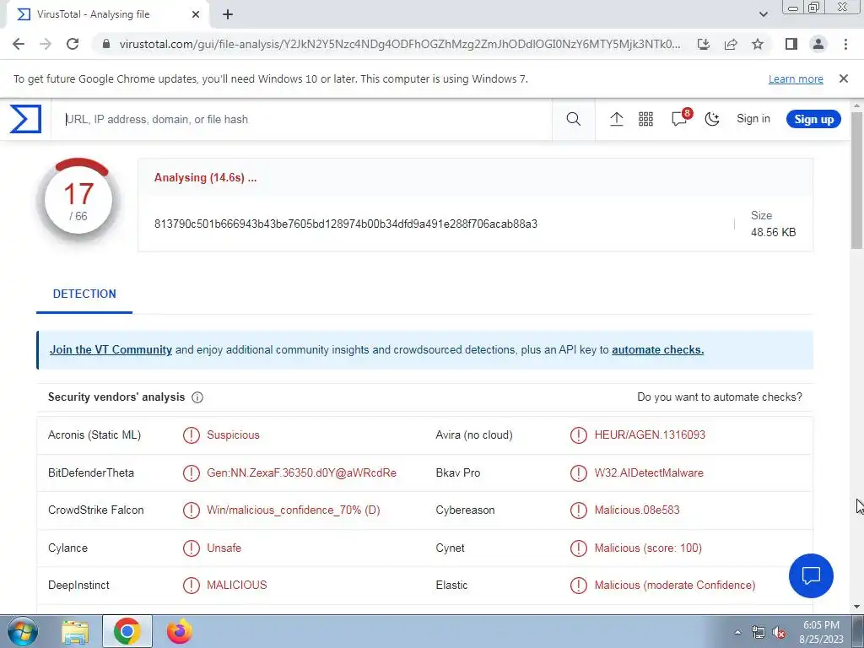This screenshot has width=864, height=648.
Task: Open the Chrome three-dot menu
Action: (x=845, y=44)
